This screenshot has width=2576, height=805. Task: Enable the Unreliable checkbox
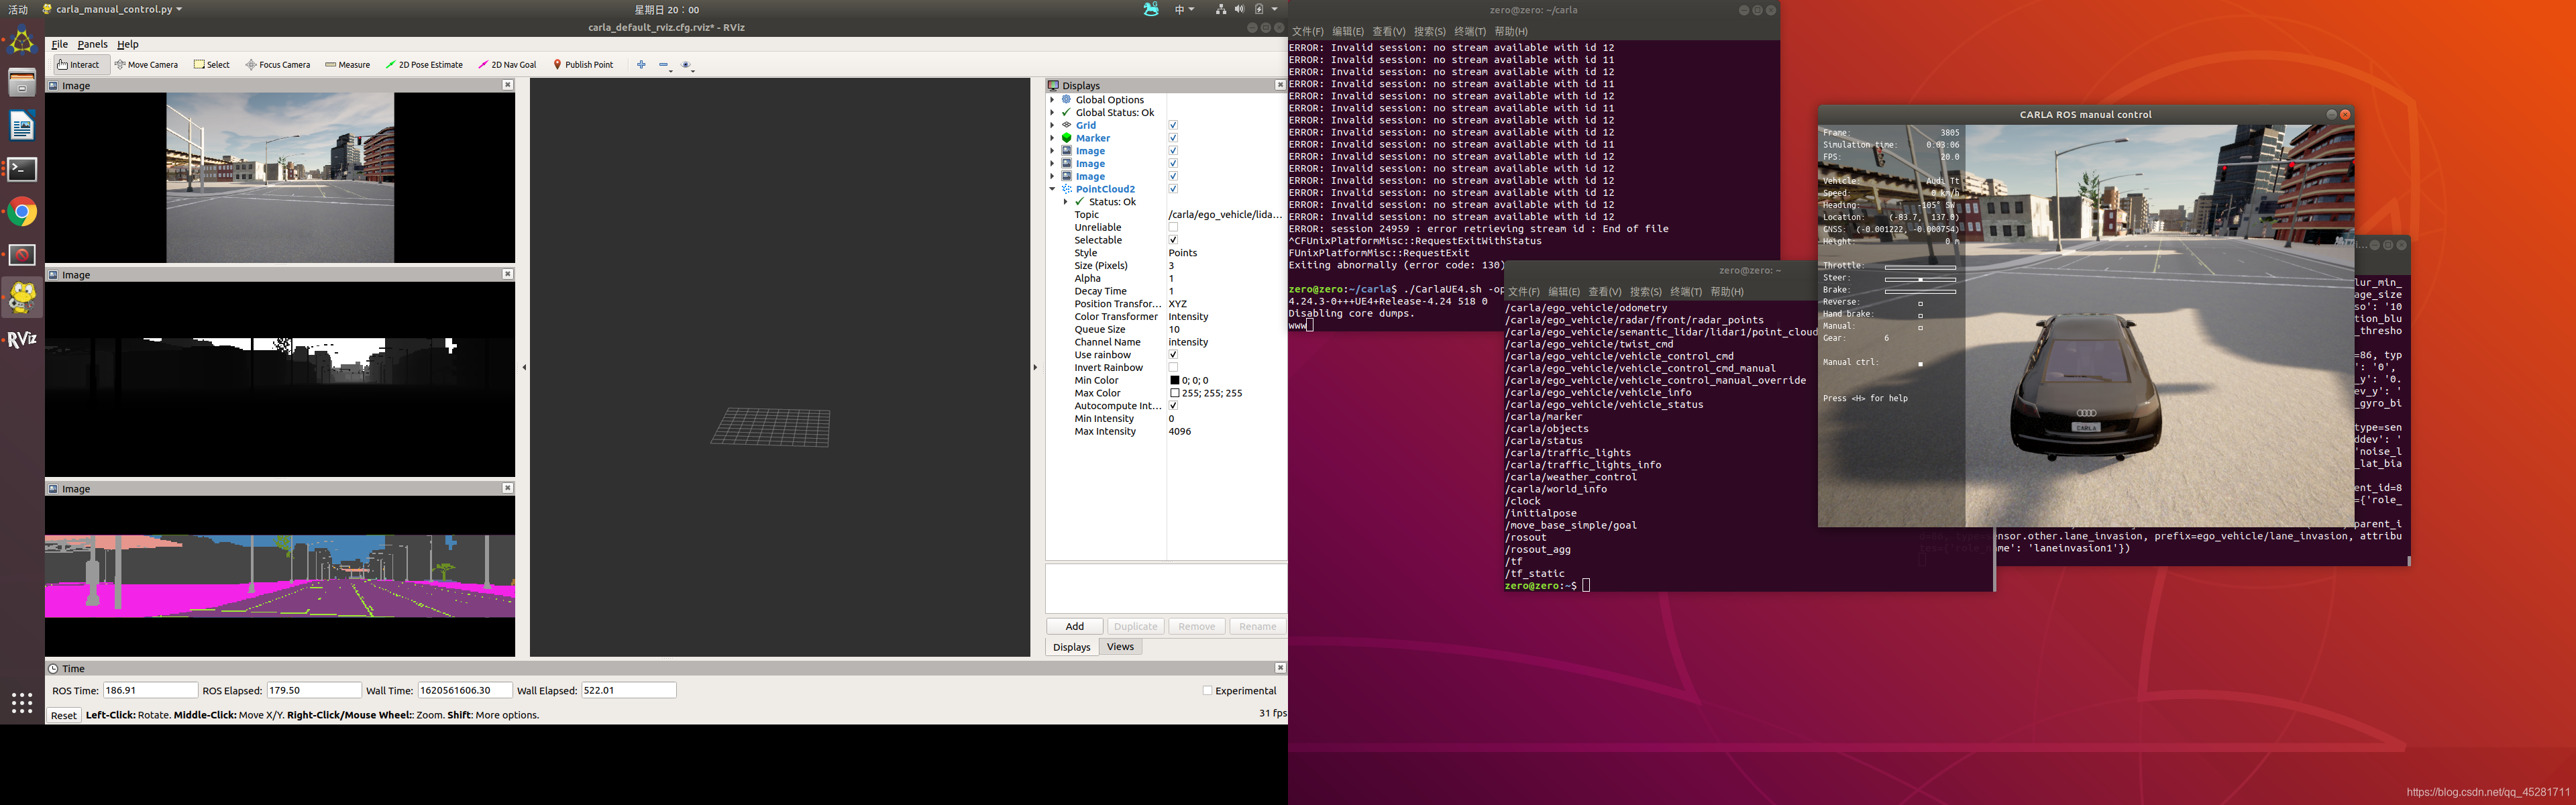click(x=1173, y=227)
